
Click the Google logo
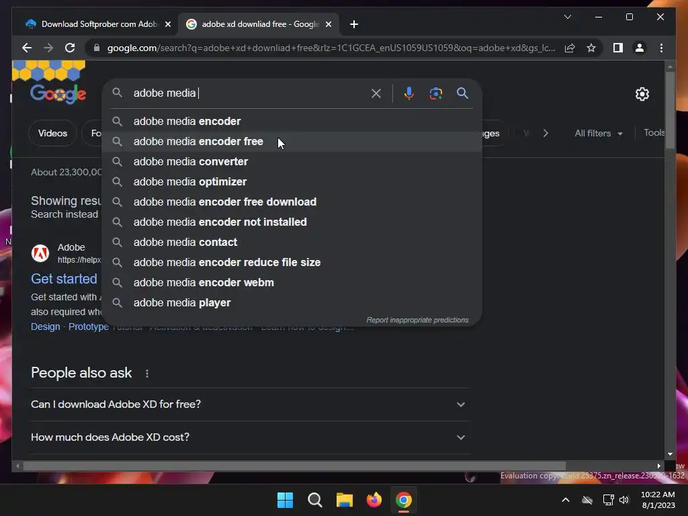tap(58, 93)
